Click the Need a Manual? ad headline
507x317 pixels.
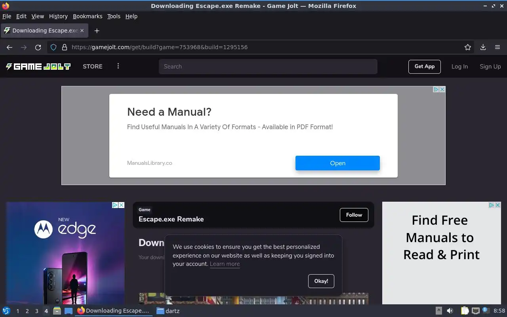(169, 112)
